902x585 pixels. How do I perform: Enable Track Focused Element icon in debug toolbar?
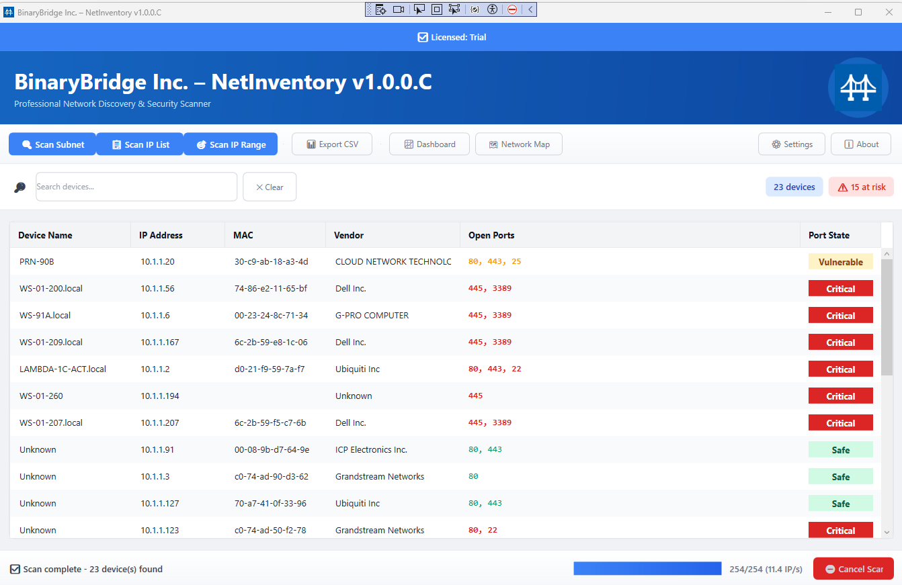454,9
